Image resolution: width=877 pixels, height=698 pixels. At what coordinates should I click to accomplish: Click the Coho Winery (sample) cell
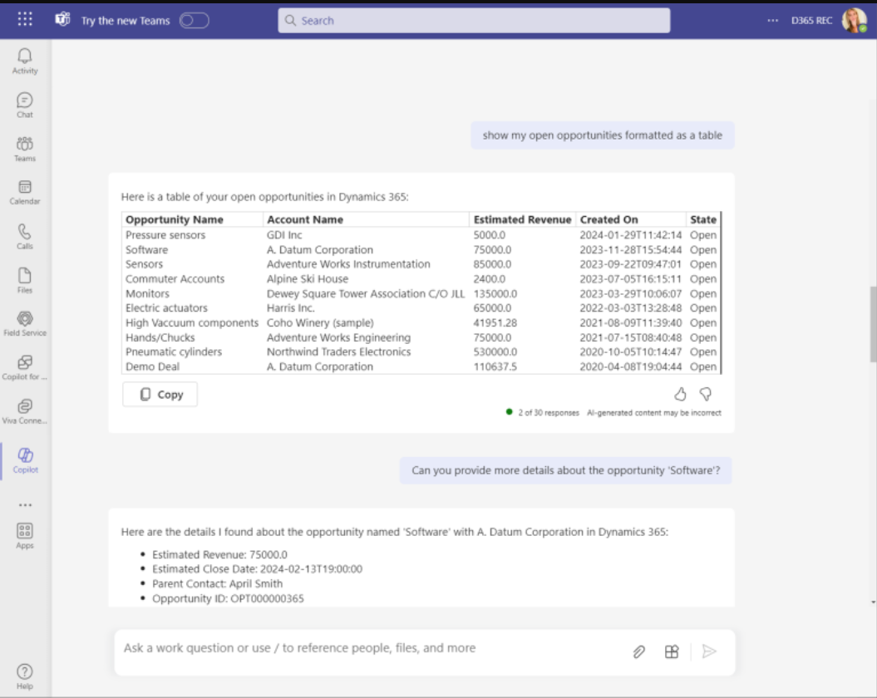point(320,322)
